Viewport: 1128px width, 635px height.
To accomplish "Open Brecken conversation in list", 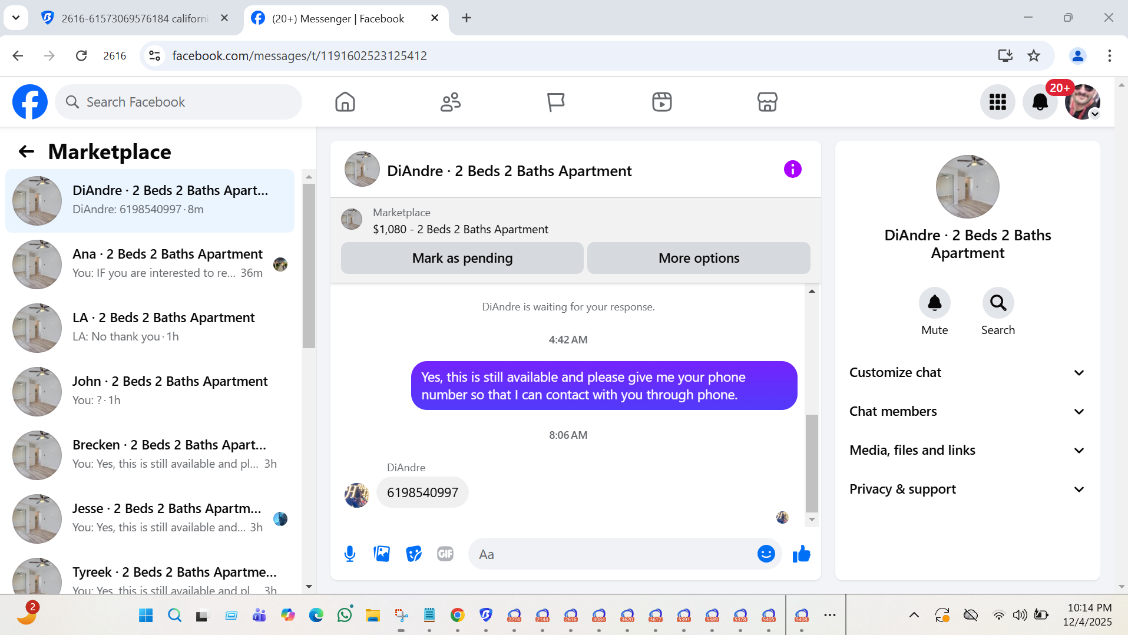I will 150,455.
